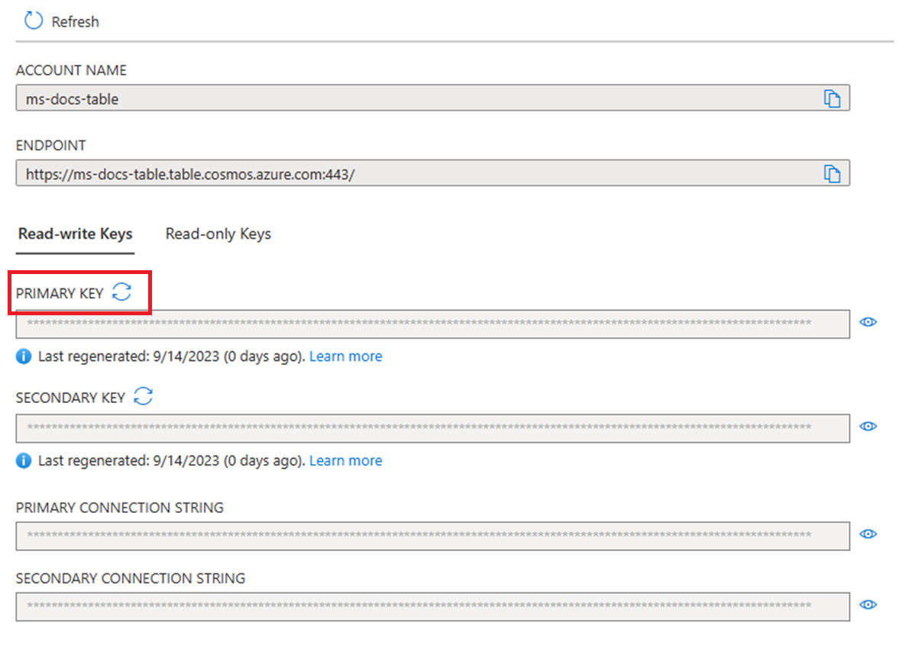This screenshot has height=645, width=912.
Task: Click inside the Account Name field
Action: (433, 98)
